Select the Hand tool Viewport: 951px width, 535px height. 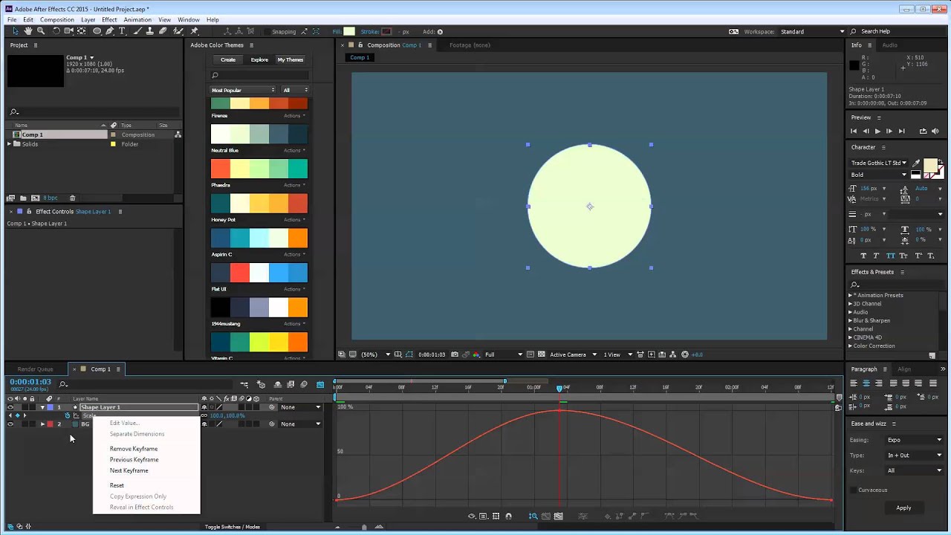tap(28, 31)
